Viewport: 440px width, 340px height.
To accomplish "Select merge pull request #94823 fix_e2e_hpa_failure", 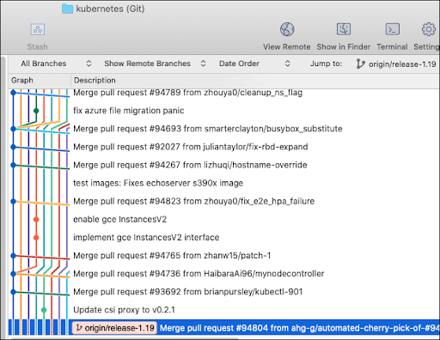I will pyautogui.click(x=194, y=201).
